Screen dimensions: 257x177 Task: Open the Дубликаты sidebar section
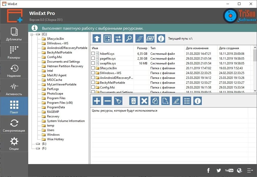pos(14,33)
